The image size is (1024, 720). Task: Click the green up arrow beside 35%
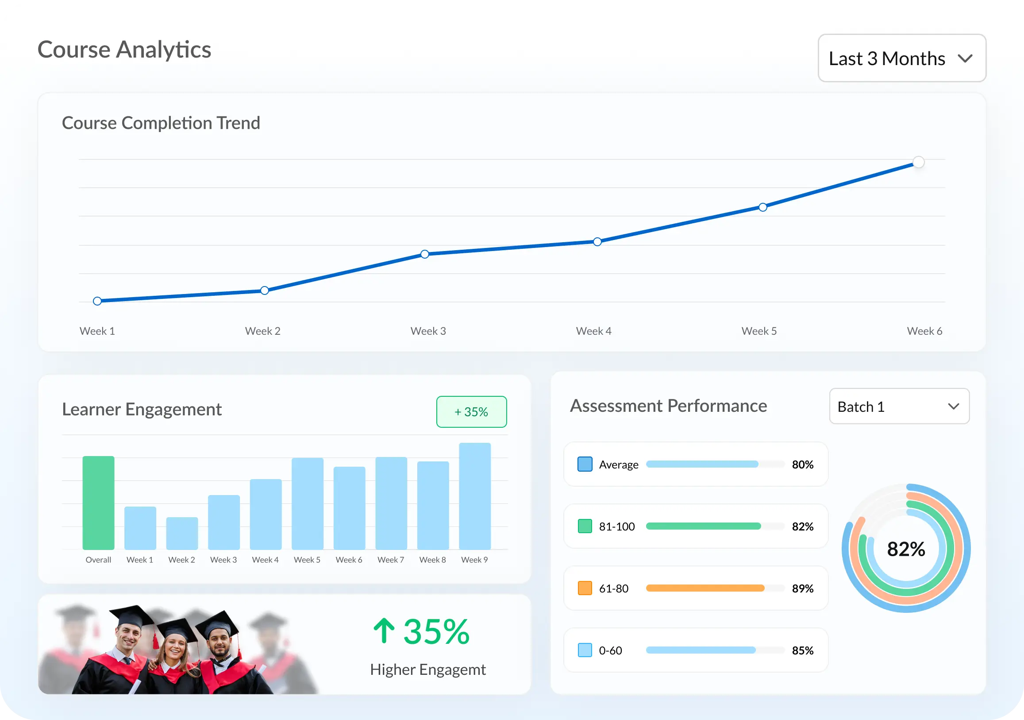tap(384, 631)
